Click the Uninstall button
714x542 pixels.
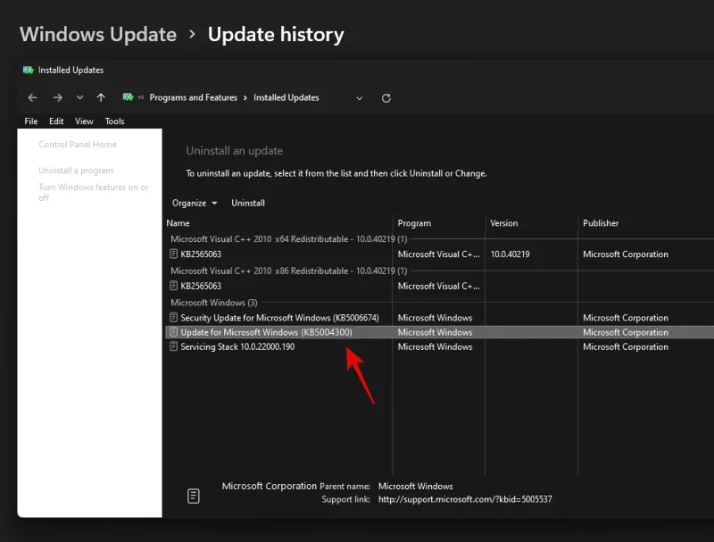click(x=247, y=203)
